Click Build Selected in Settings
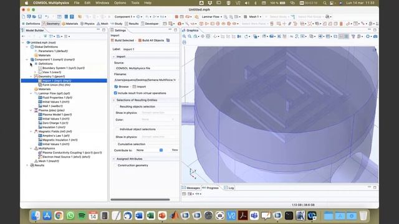 (x=122, y=40)
